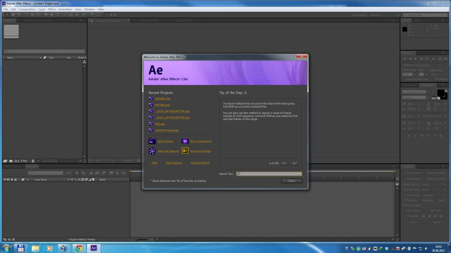Viewport: 451px width, 253px height.
Task: Click the black fill color swatch in Character panel
Action: (440, 93)
